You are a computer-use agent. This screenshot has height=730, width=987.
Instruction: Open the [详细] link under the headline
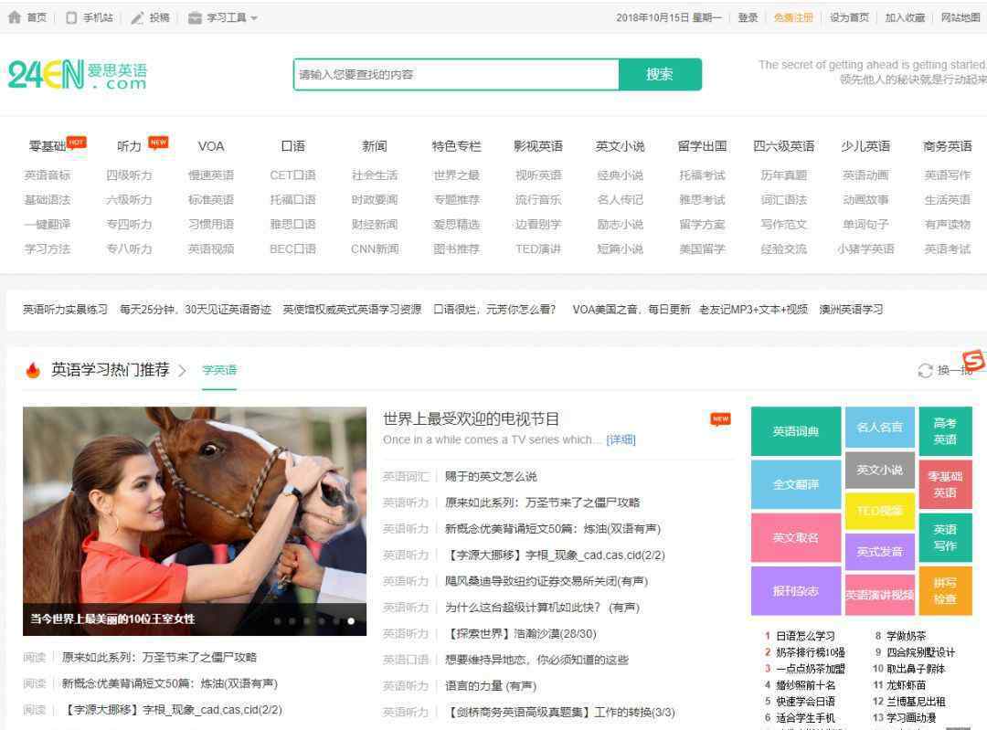621,440
